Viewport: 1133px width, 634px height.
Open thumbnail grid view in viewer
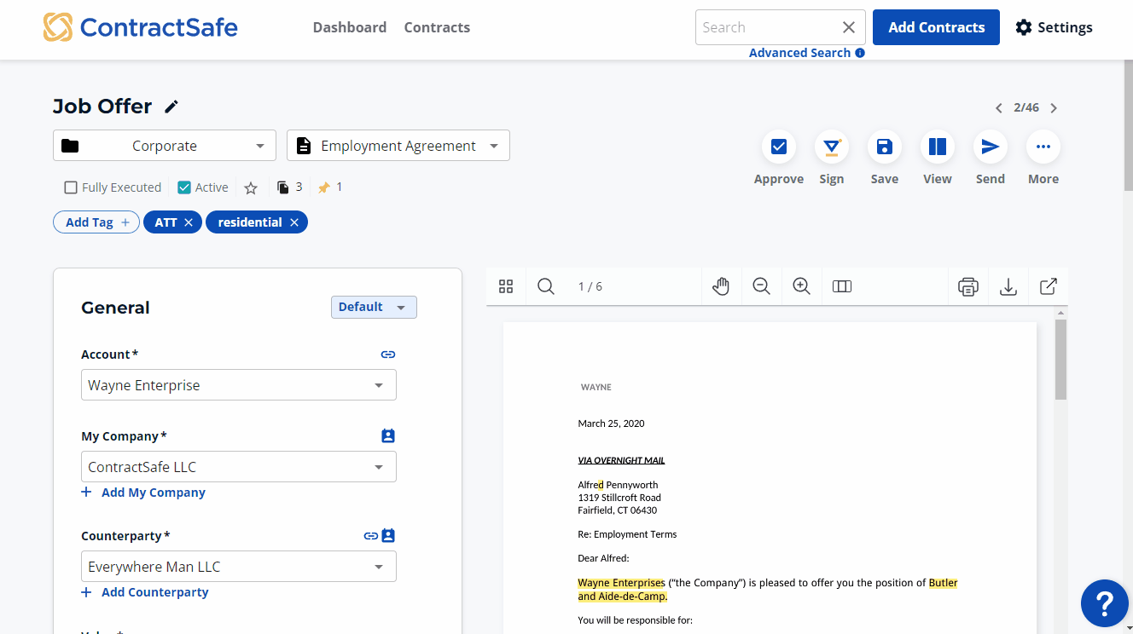pyautogui.click(x=506, y=286)
